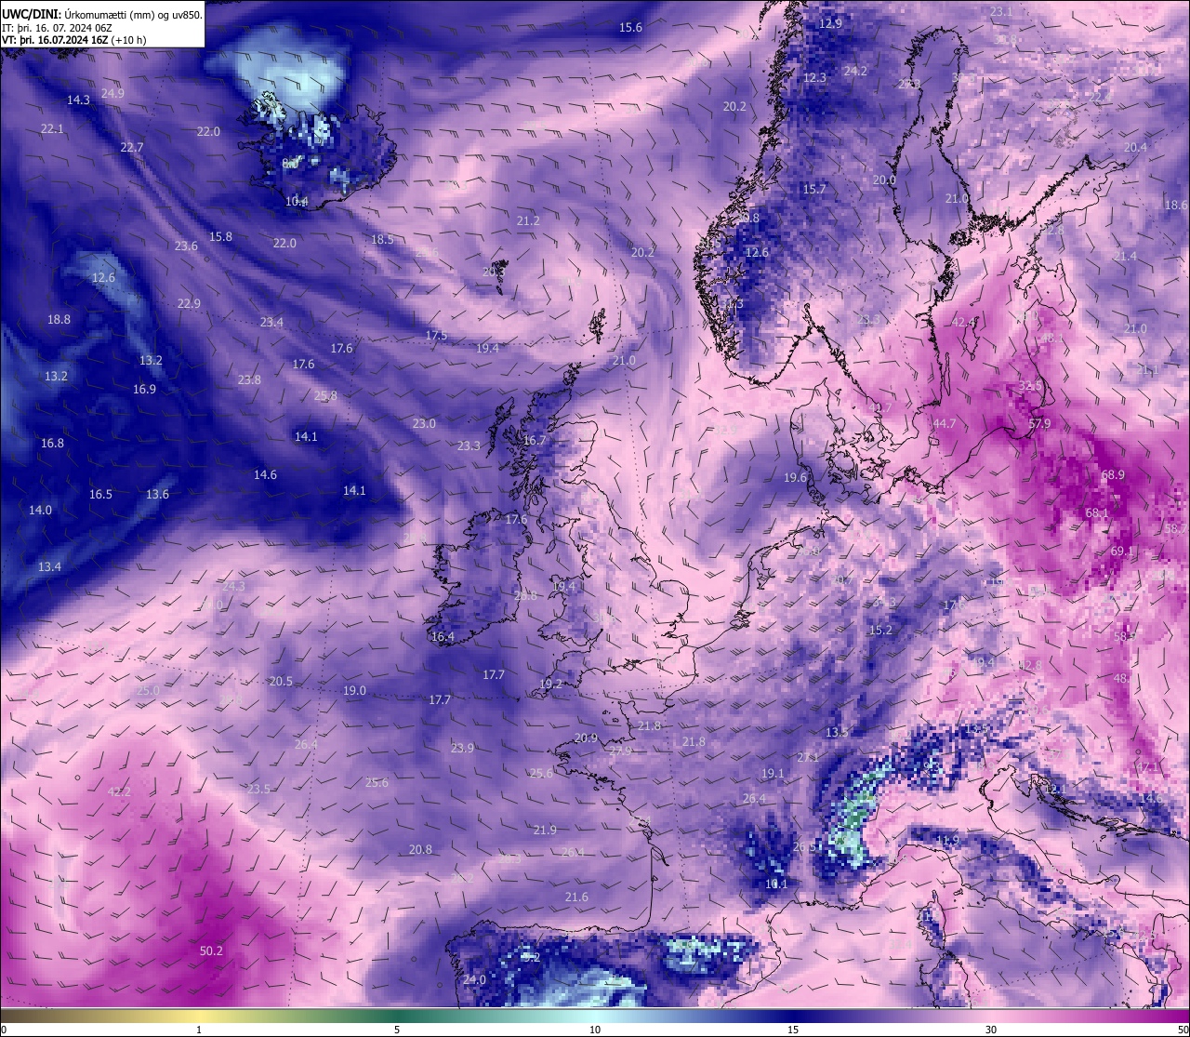Click the 19.0 value label
Image resolution: width=1190 pixels, height=1037 pixels.
click(354, 691)
